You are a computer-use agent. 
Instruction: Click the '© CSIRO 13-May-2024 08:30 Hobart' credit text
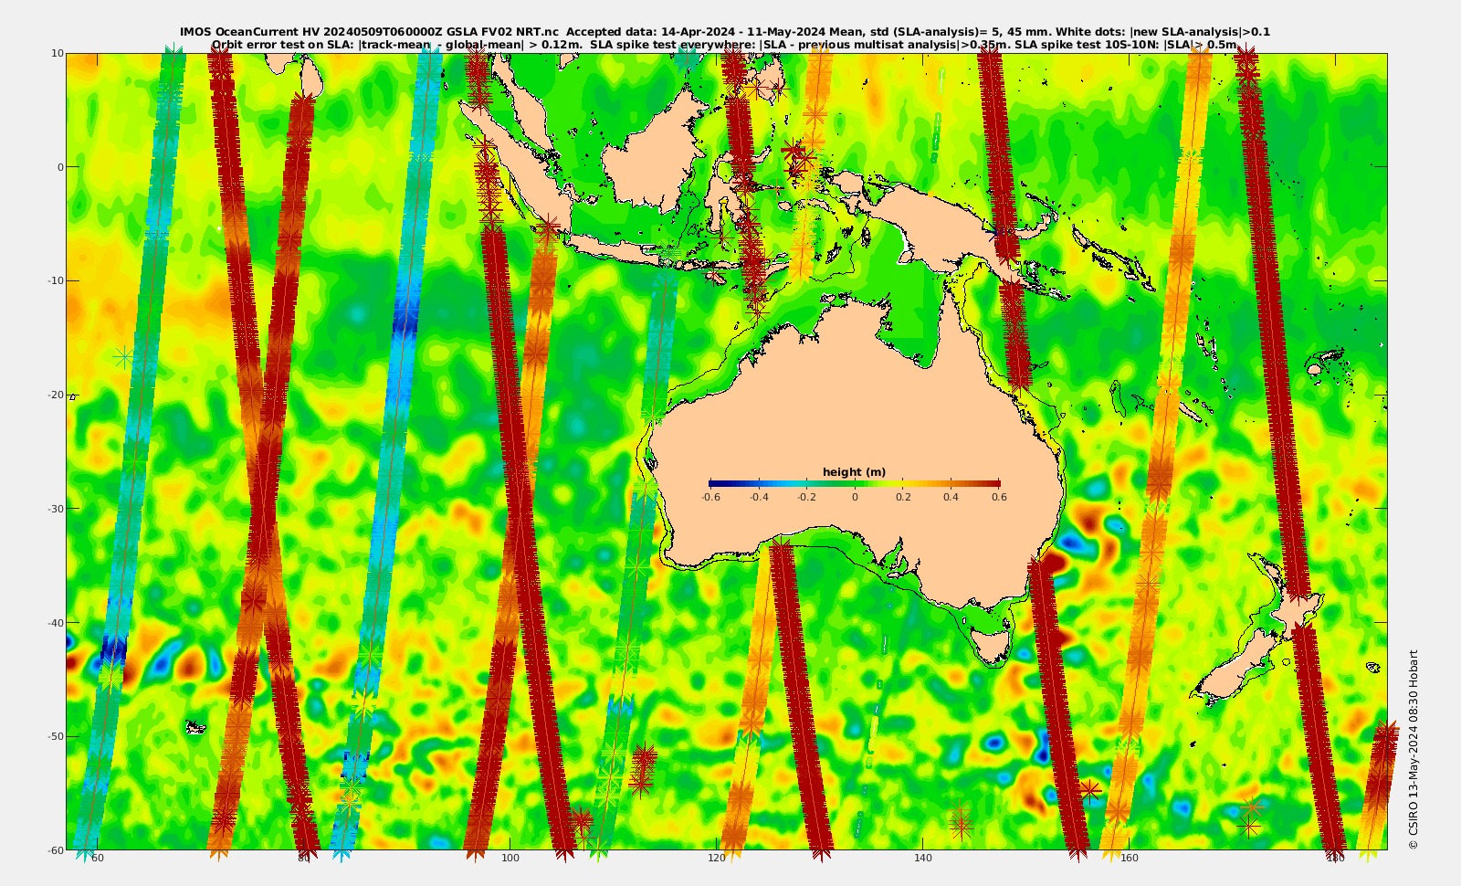click(x=1414, y=749)
